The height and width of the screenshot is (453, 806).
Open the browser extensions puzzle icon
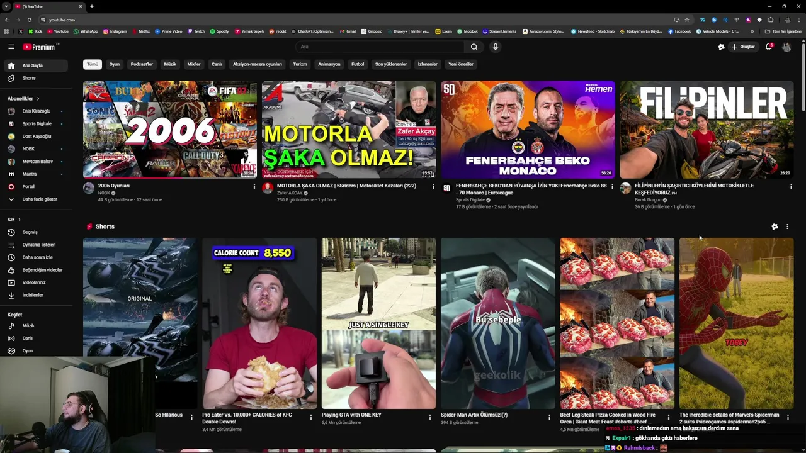click(x=770, y=20)
